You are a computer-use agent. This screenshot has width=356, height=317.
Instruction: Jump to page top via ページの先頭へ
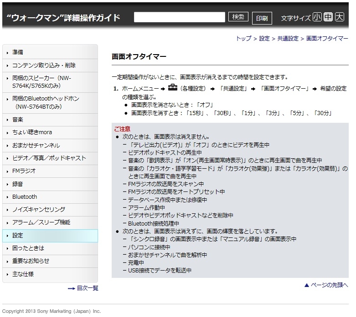pos(329,285)
